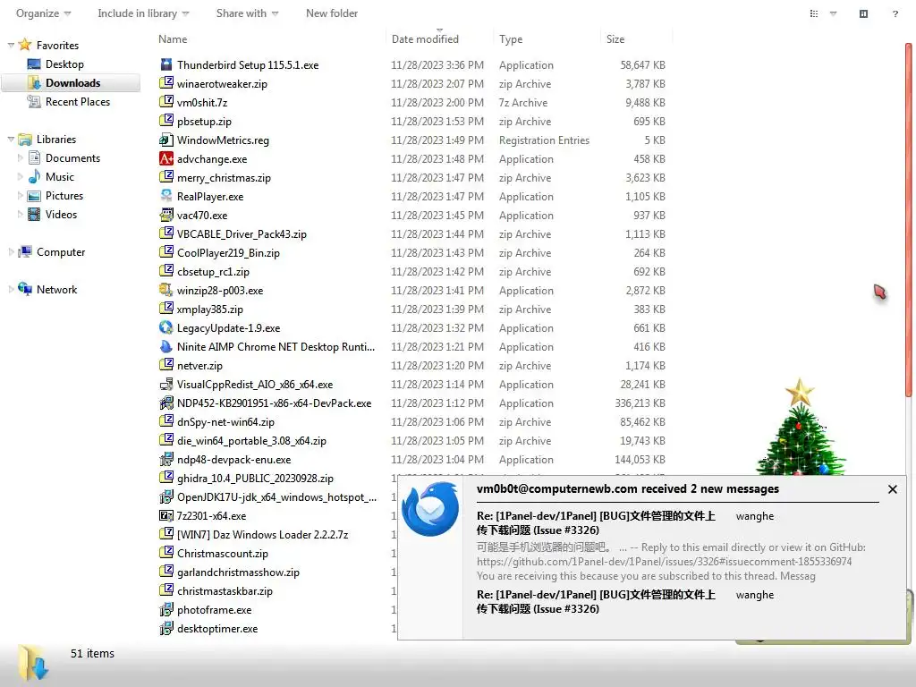Open the help question mark button
The width and height of the screenshot is (916, 687).
[895, 13]
